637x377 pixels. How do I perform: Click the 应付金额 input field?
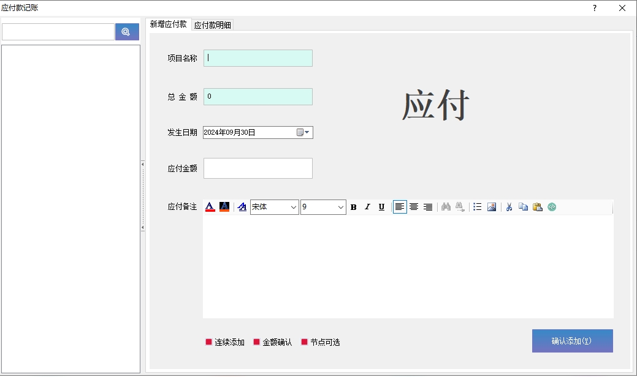tap(258, 168)
